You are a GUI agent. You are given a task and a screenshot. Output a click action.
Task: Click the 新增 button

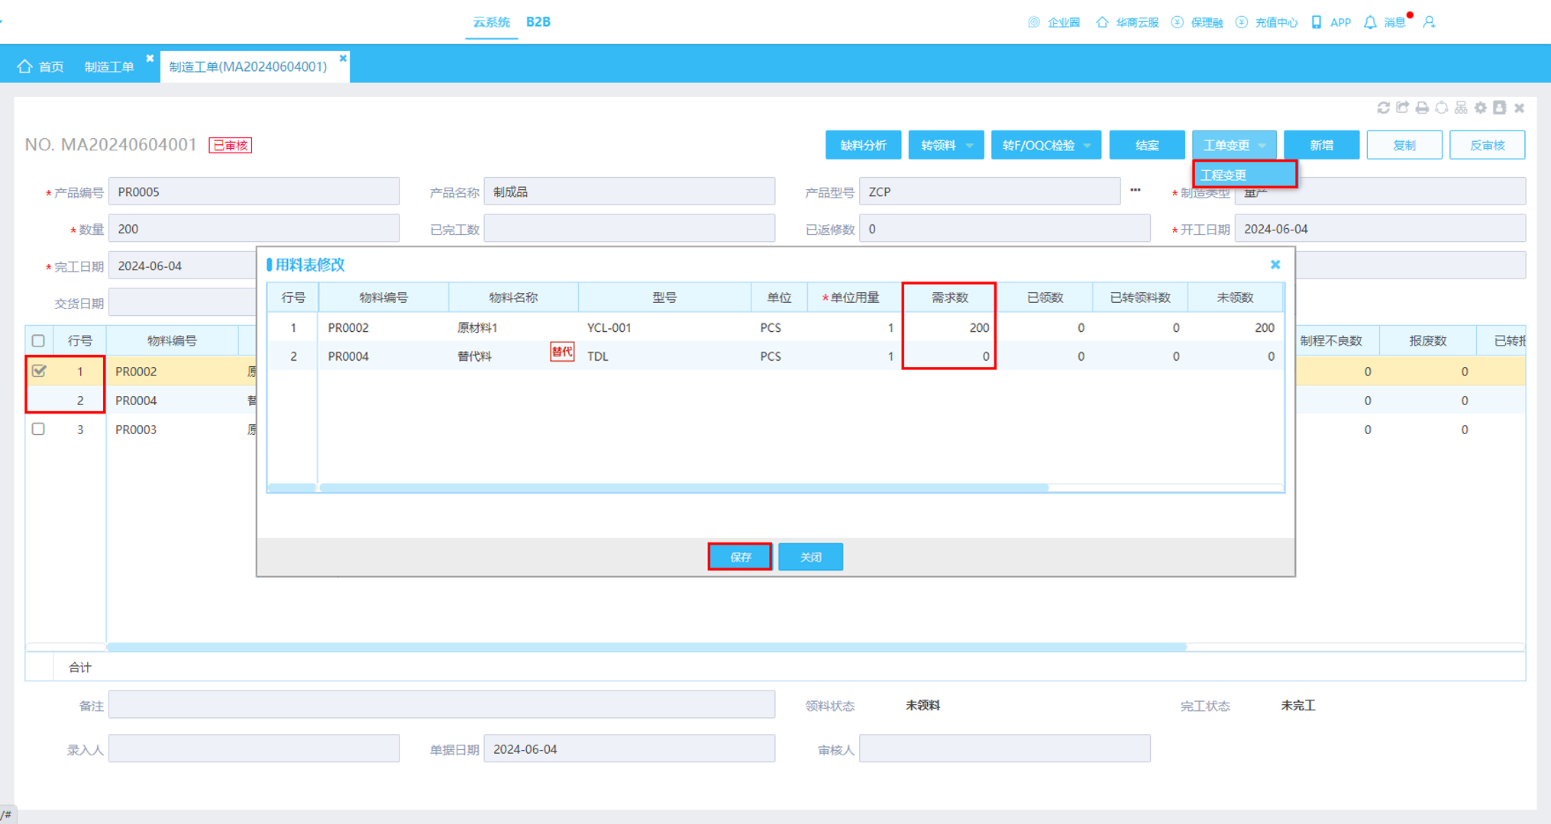coord(1321,145)
